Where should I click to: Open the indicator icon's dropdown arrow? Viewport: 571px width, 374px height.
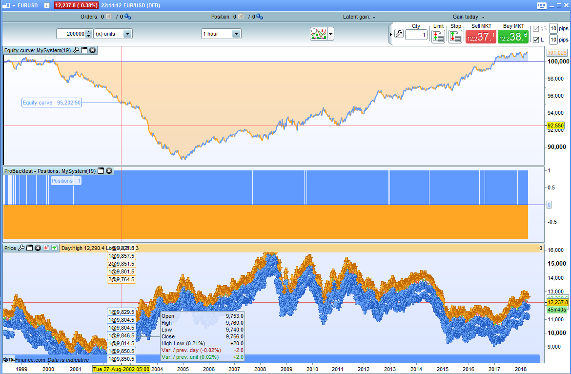pos(331,34)
